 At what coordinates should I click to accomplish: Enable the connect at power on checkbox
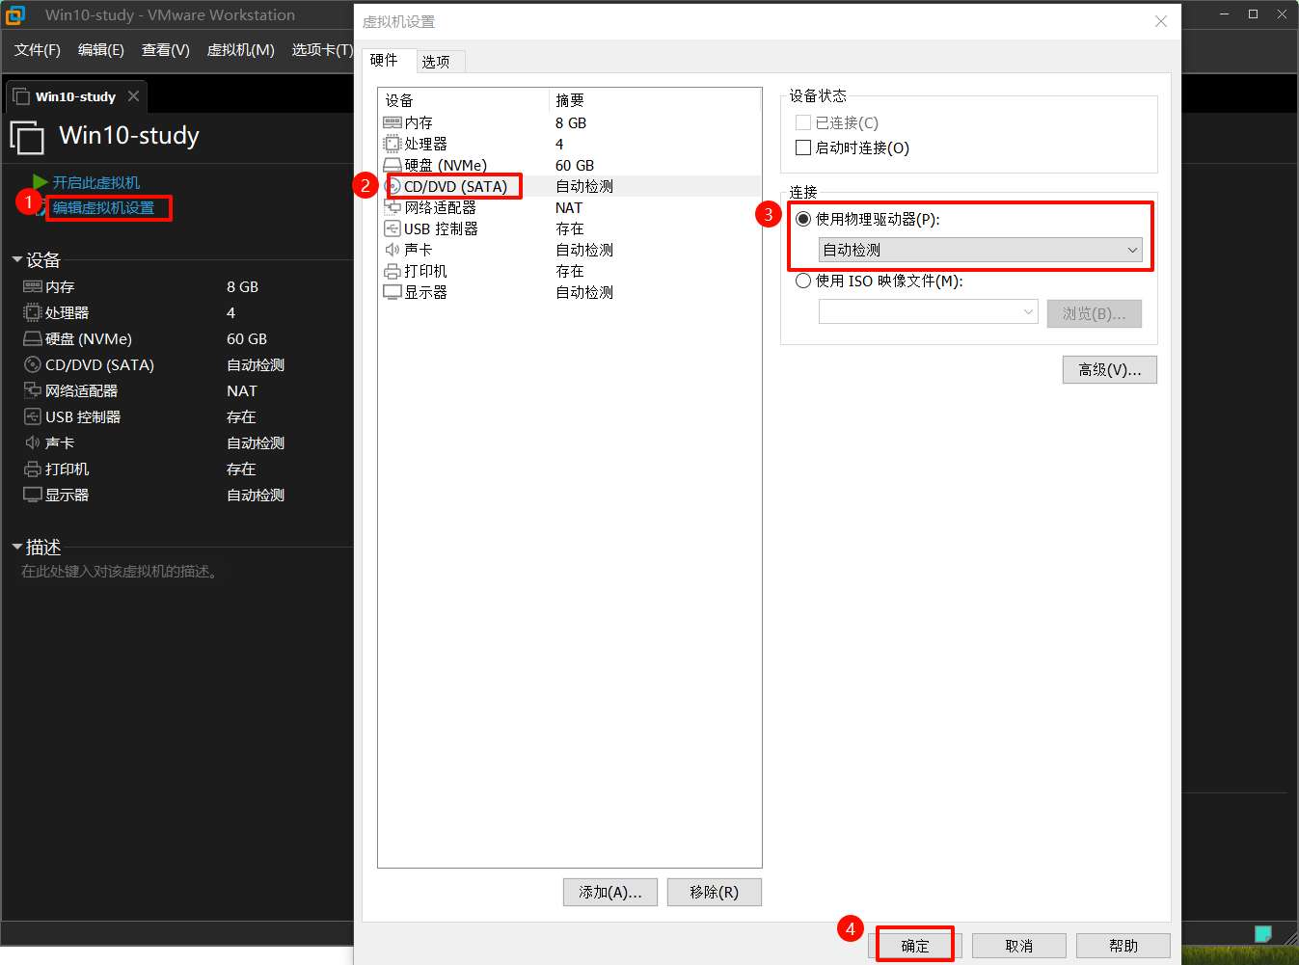point(803,147)
